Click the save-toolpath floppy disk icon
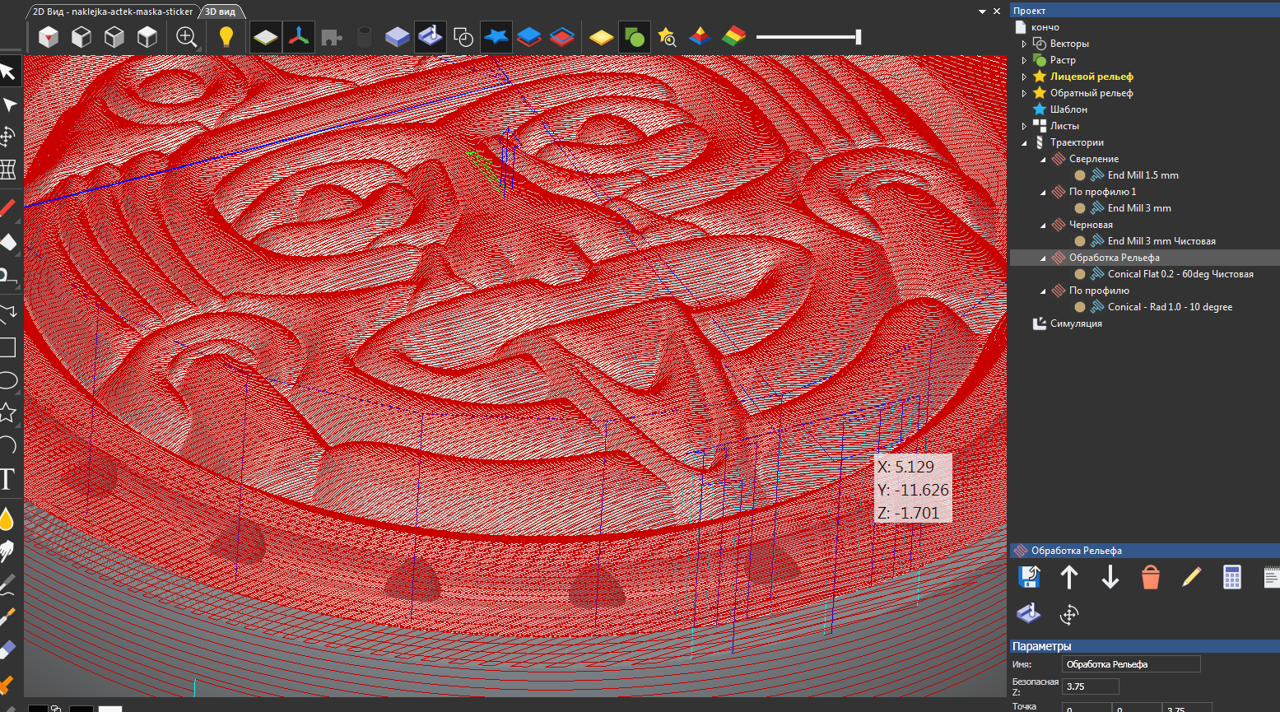Image resolution: width=1280 pixels, height=712 pixels. point(1028,577)
